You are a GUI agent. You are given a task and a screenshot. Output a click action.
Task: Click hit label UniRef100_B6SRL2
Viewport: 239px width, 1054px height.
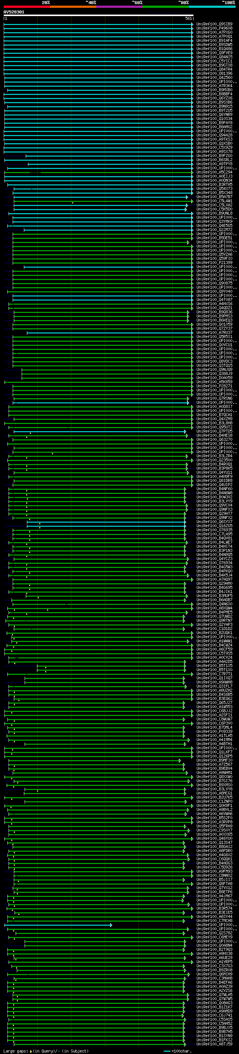[x=214, y=160]
